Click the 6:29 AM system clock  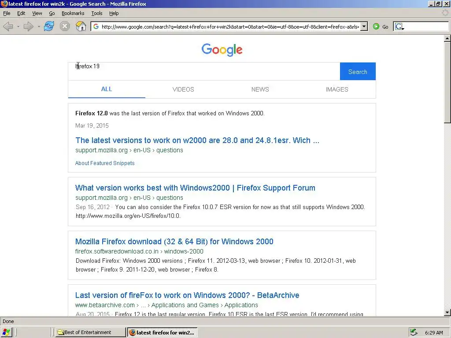434,333
